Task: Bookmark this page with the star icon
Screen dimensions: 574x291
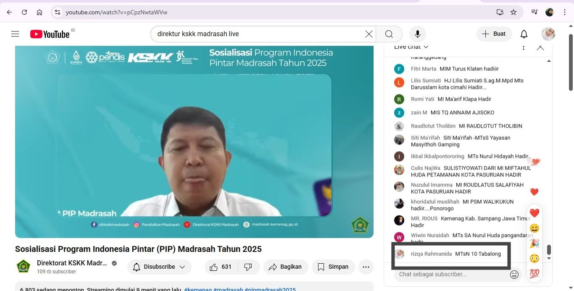Action: 513,12
